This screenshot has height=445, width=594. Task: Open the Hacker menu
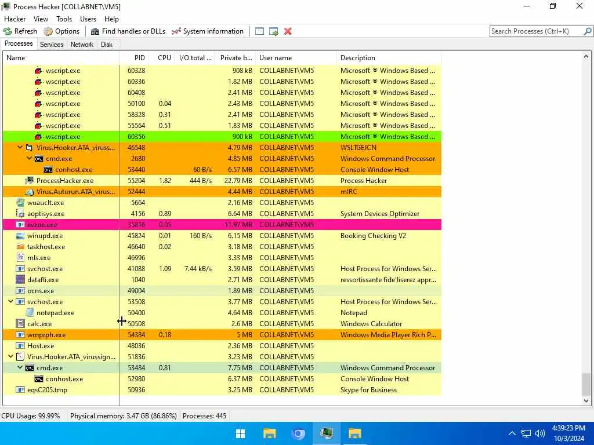(x=15, y=19)
